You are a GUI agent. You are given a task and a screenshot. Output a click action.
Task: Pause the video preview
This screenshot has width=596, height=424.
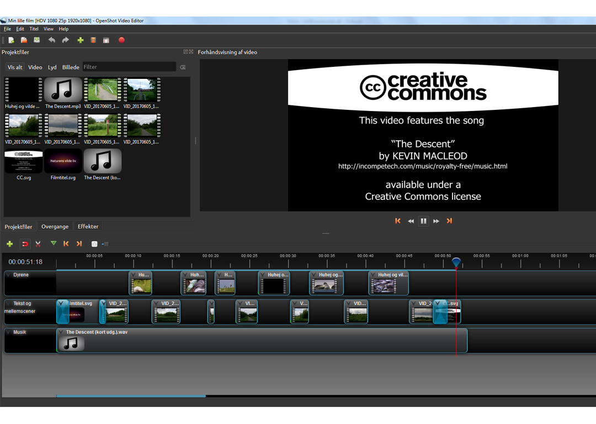(x=423, y=221)
